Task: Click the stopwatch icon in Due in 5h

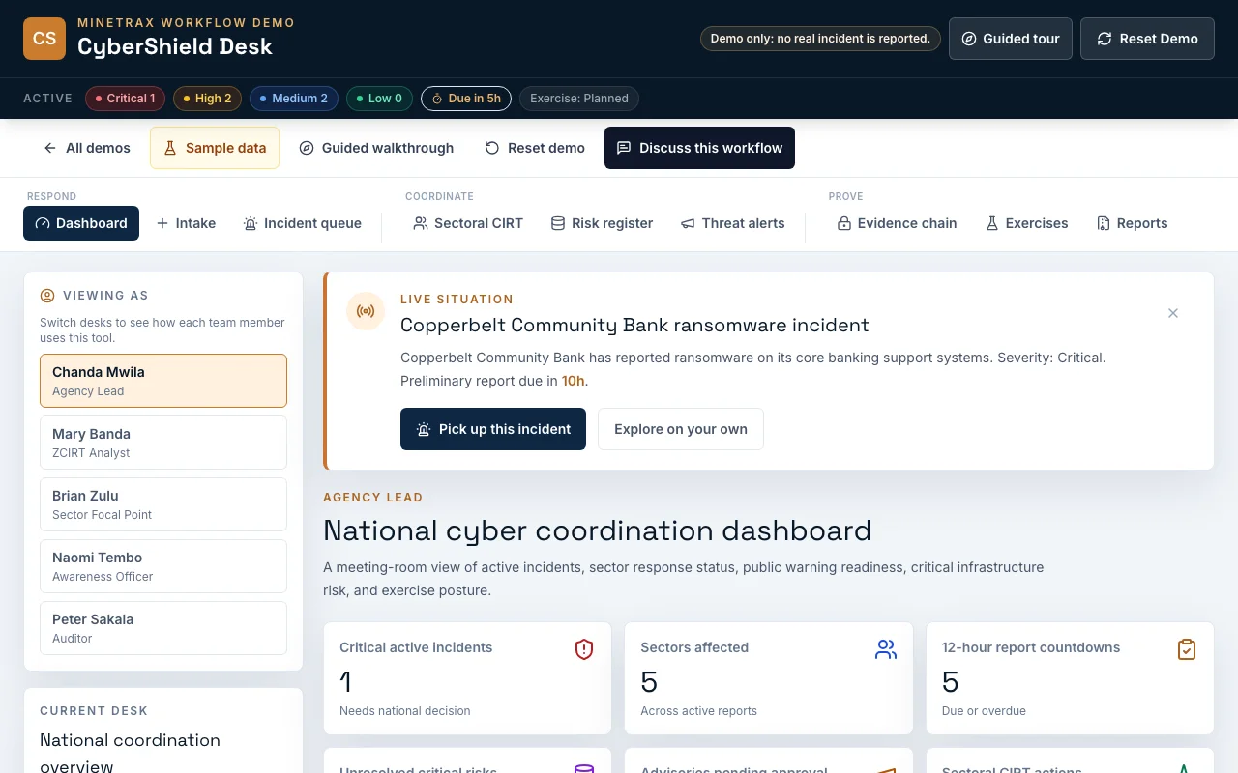Action: [x=437, y=99]
